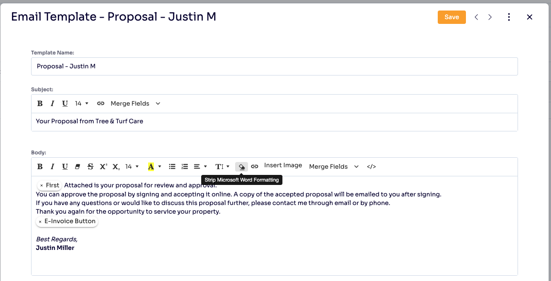Screen dimensions: 551x281
Task: Open the three-dot overflow menu
Action: [x=509, y=17]
